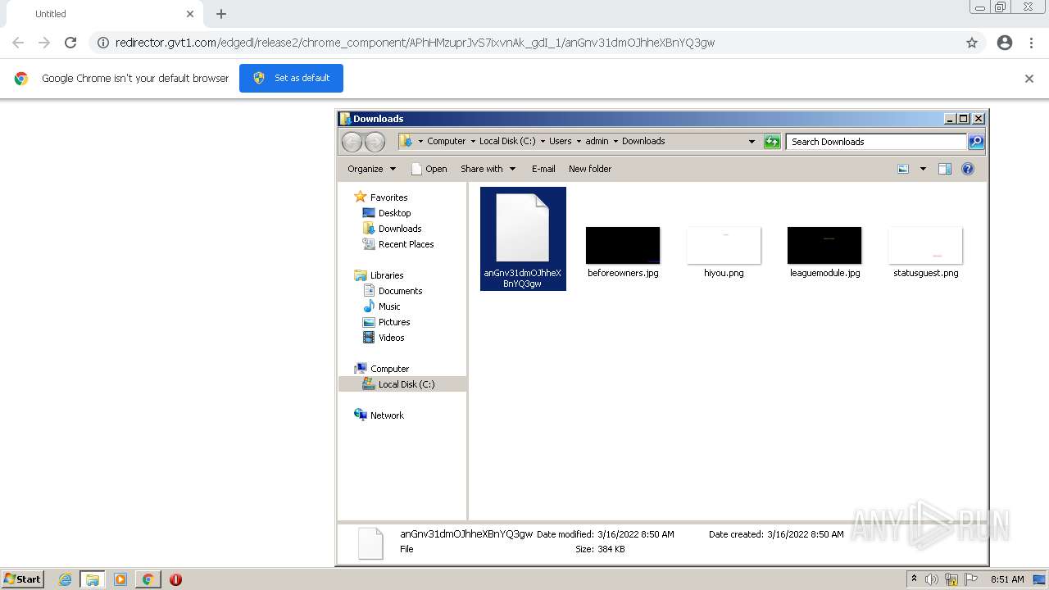Open the Organize menu
The width and height of the screenshot is (1049, 590).
[x=371, y=169]
